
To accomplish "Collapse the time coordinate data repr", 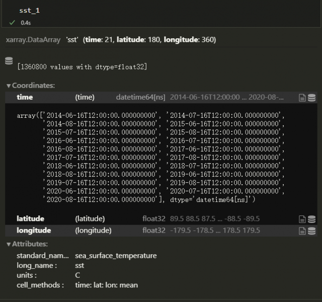I will pos(311,98).
